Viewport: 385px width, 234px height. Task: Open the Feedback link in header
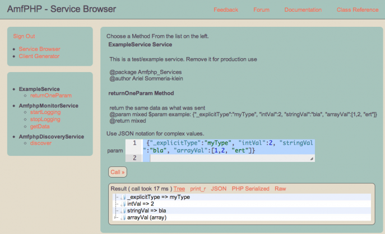(x=226, y=10)
